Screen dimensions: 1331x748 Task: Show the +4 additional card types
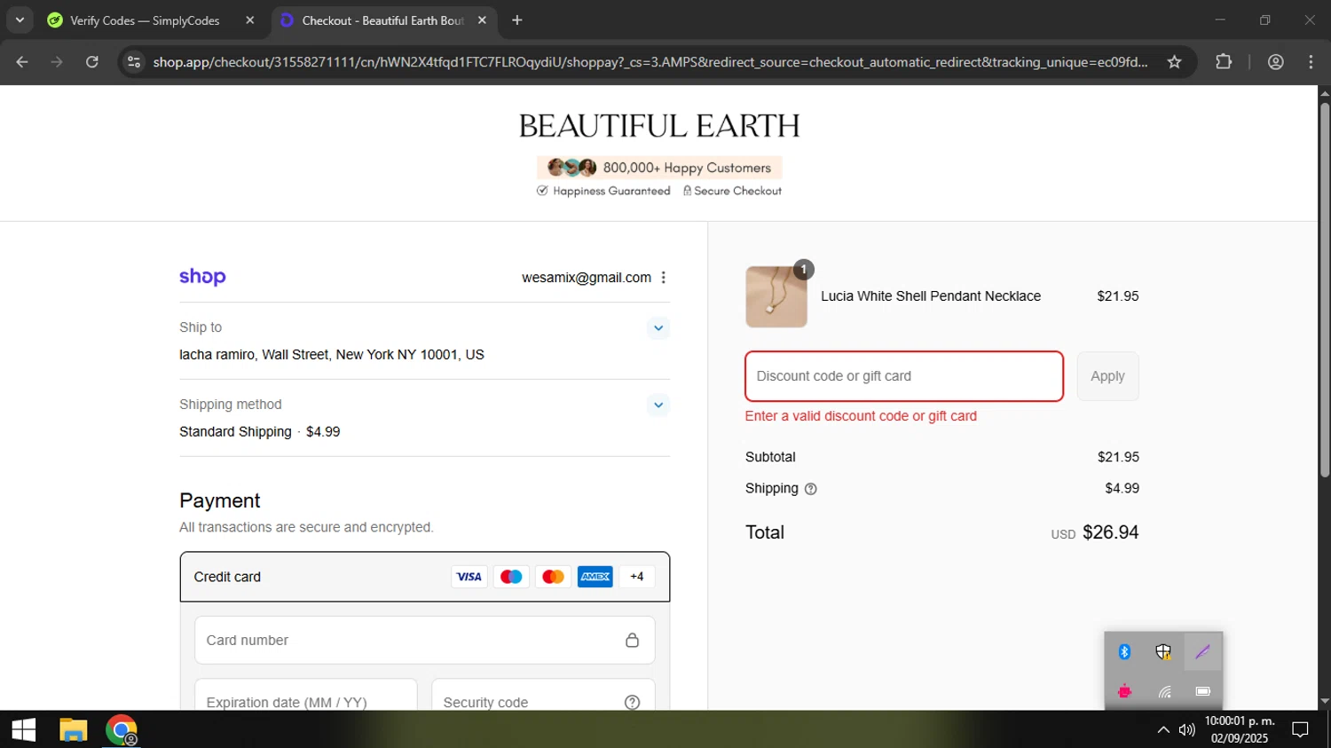pyautogui.click(x=637, y=577)
